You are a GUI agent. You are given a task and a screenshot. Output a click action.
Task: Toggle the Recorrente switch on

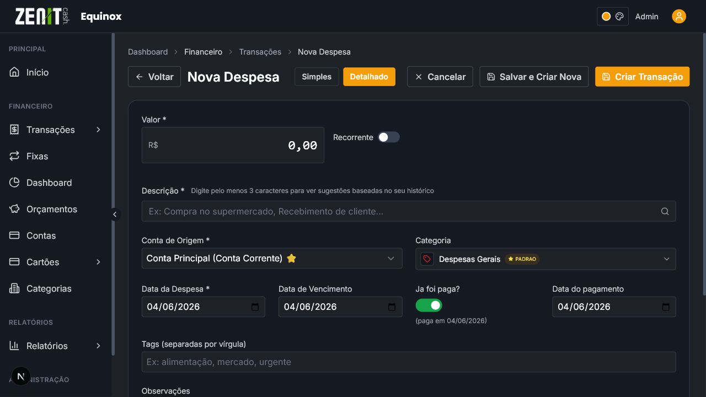click(388, 137)
